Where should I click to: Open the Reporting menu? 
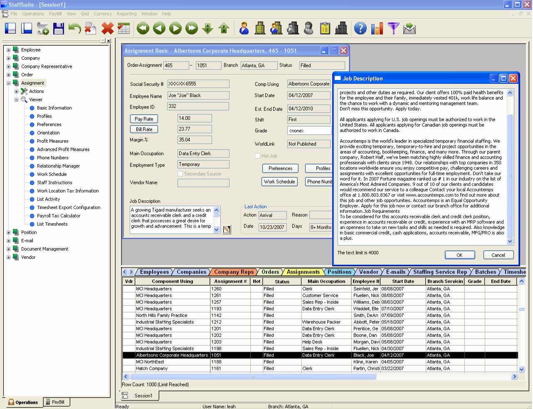(126, 14)
